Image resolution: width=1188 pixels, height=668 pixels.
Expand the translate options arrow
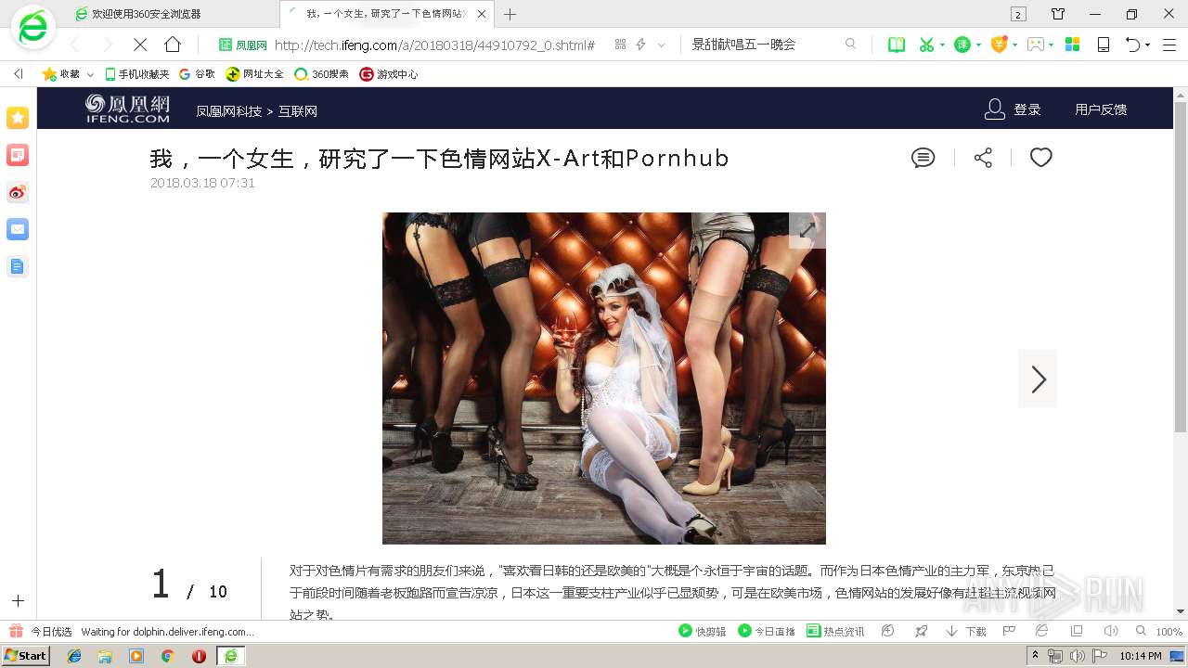pos(978,45)
